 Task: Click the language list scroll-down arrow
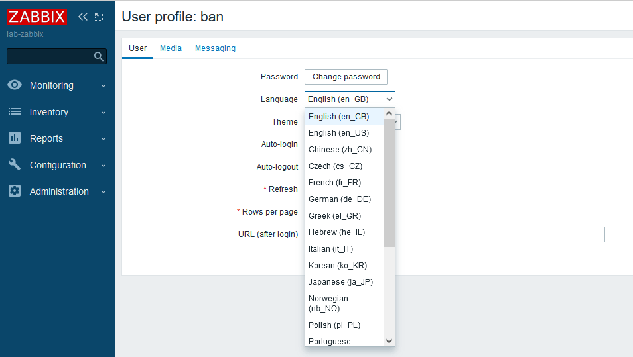(x=389, y=340)
